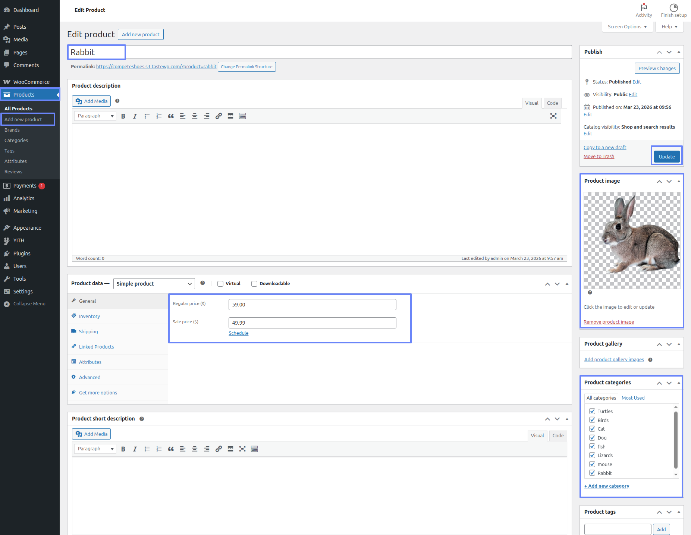Image resolution: width=691 pixels, height=535 pixels.
Task: Enable the Downloadable checkbox
Action: coord(254,284)
